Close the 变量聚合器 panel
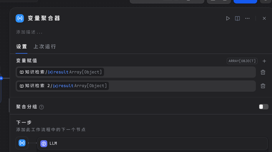The height and width of the screenshot is (152, 272). (x=264, y=18)
